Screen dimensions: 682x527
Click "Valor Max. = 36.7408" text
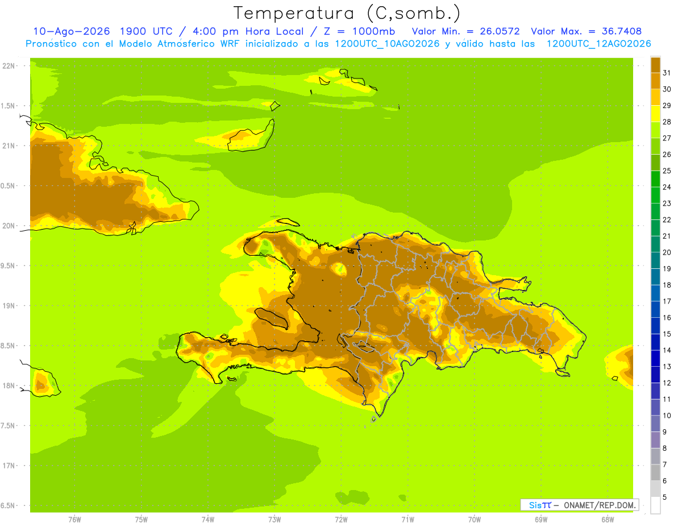587,31
